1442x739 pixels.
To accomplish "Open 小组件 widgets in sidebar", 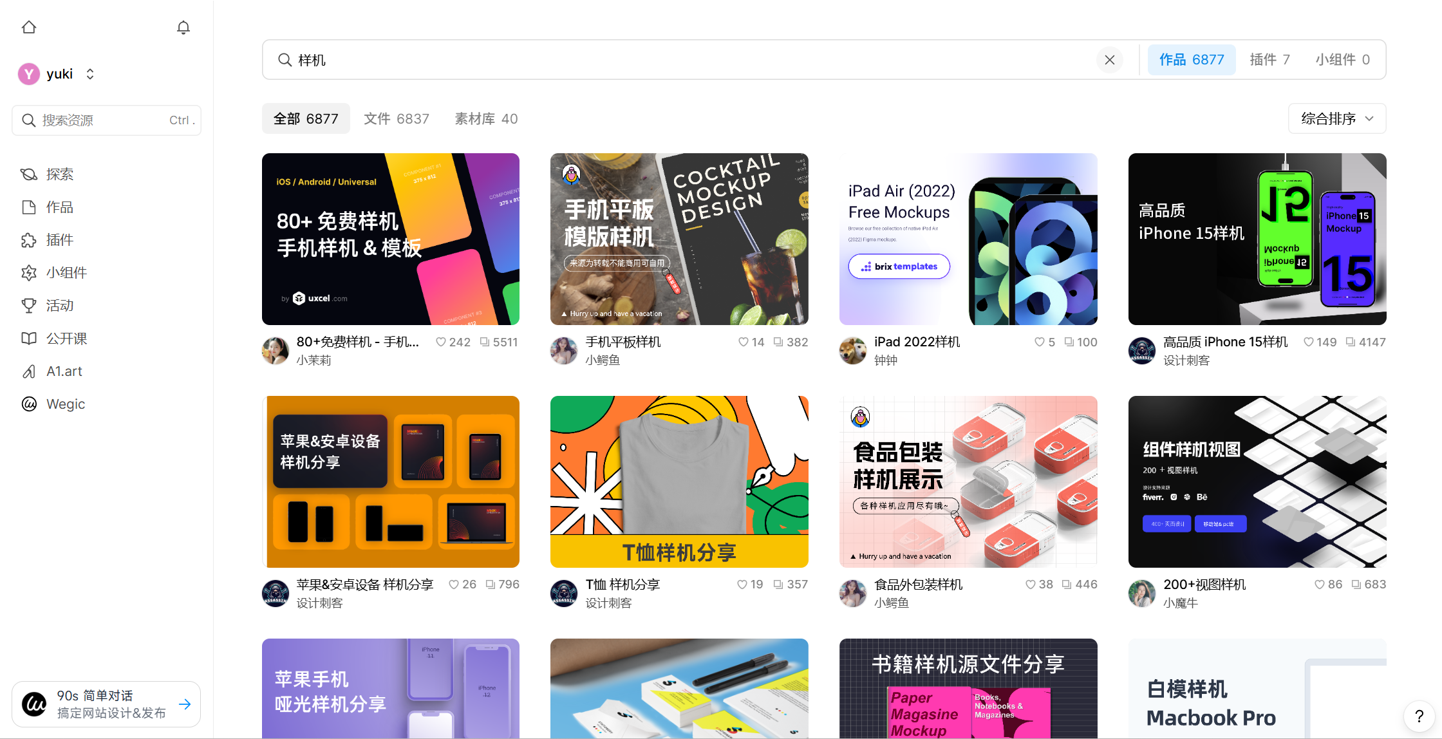I will click(66, 273).
